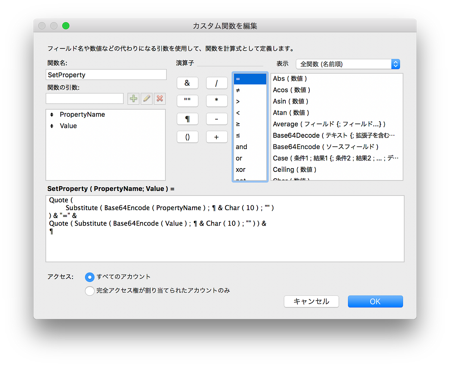Click the 関数名 field showing SetProperty
450x367 pixels.
click(106, 75)
